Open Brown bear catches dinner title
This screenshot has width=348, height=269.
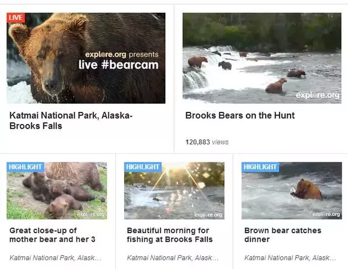283,235
